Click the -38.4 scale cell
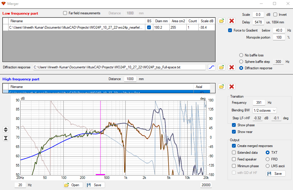The image size is (293, 190). [x=207, y=27]
